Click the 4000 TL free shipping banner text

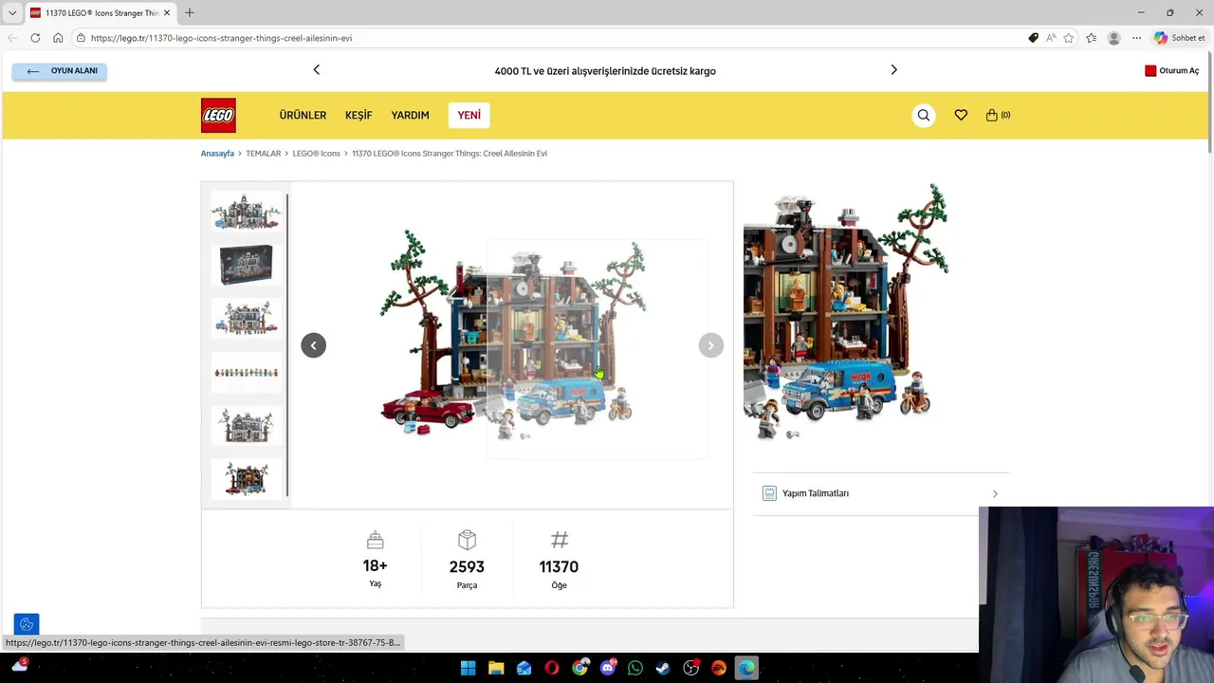click(605, 71)
